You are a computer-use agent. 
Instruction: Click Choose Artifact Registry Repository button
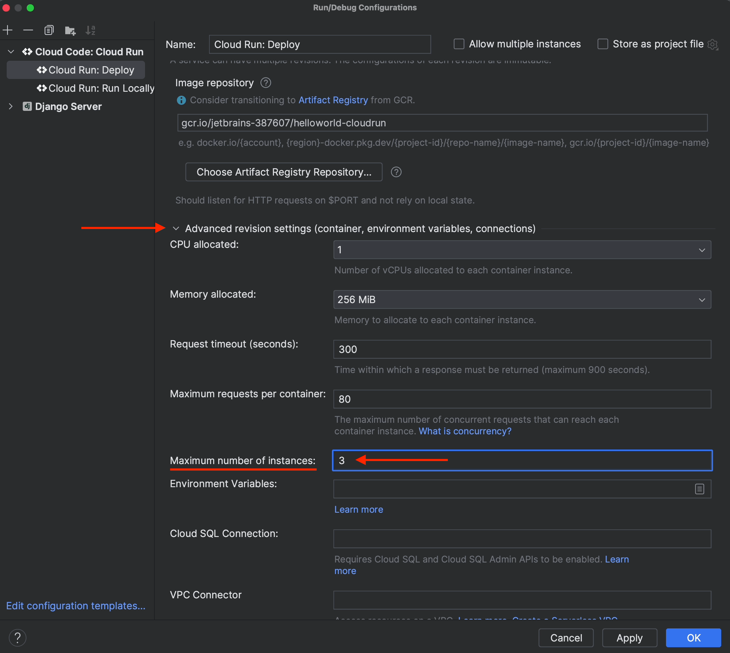point(283,172)
